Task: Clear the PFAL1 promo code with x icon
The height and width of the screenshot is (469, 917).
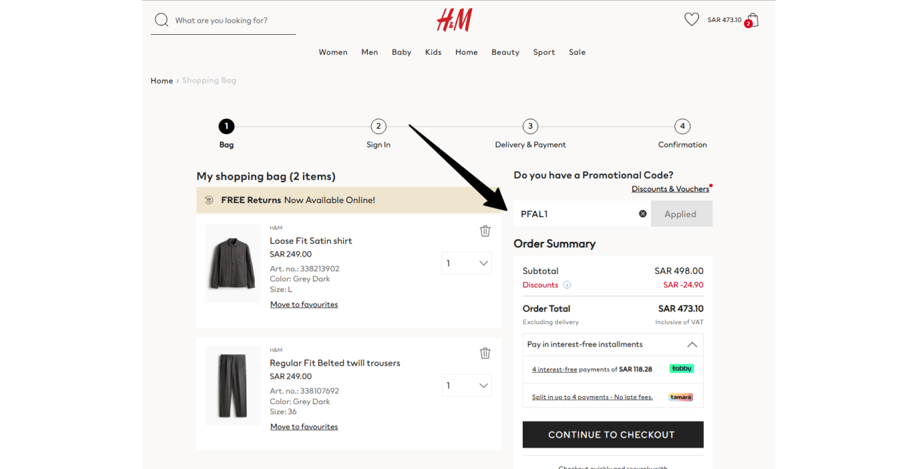Action: coord(643,214)
